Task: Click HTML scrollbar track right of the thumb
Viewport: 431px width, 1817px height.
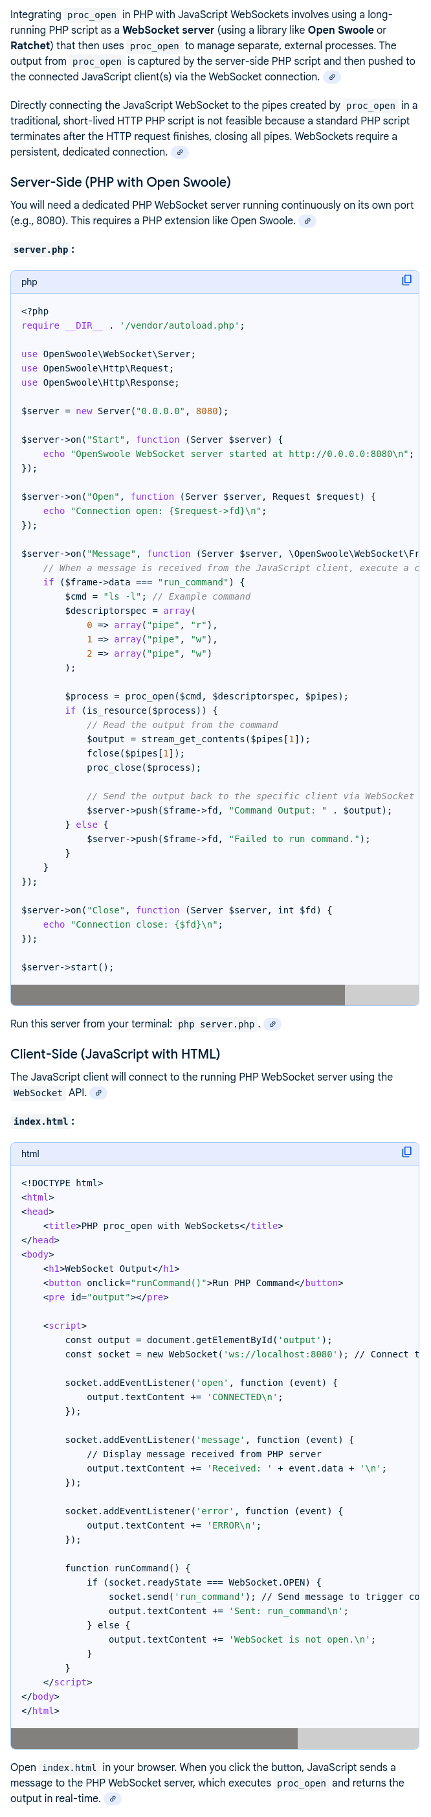Action: pyautogui.click(x=357, y=1738)
